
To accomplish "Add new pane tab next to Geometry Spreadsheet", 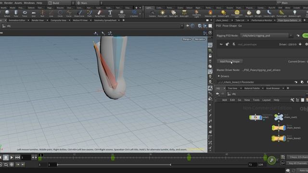I will pos(123,20).
